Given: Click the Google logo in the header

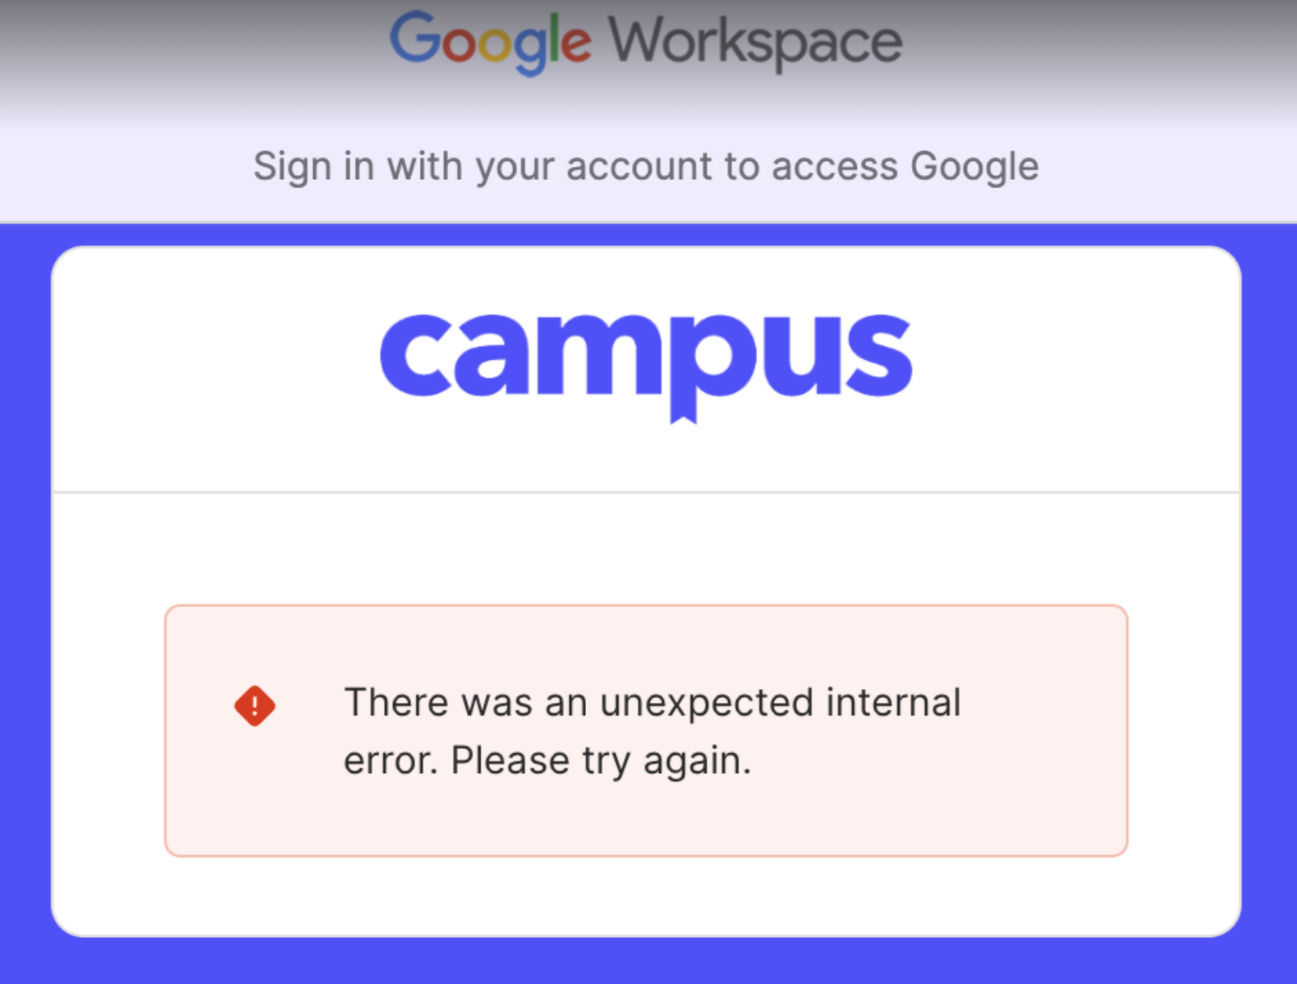Looking at the screenshot, I should click(x=490, y=42).
